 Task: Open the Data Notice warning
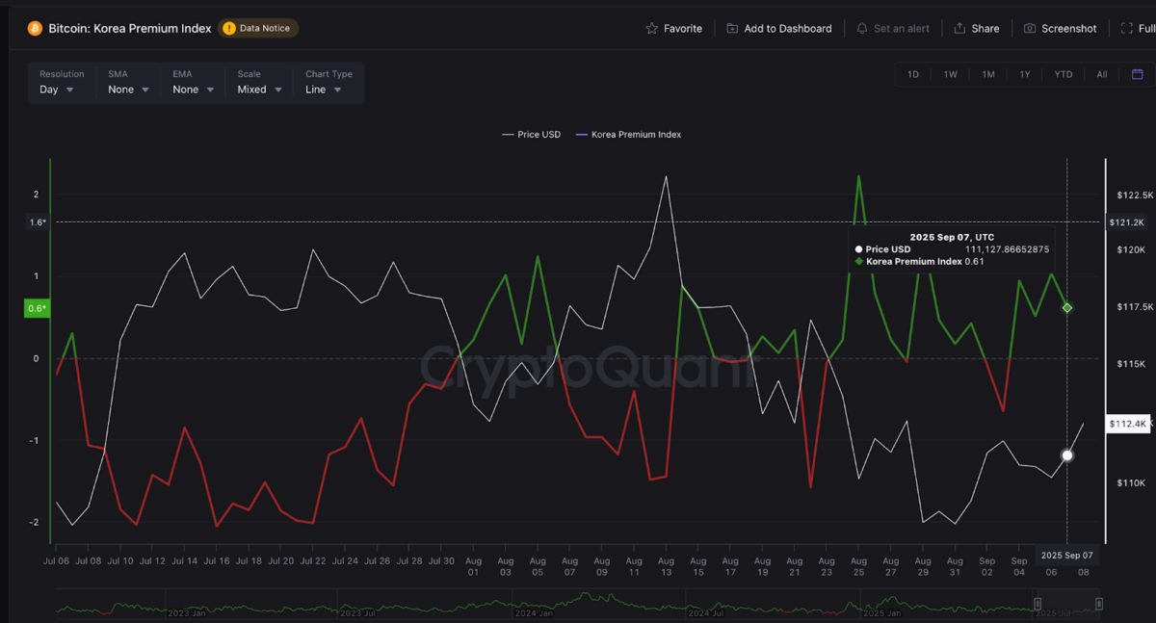tap(258, 28)
